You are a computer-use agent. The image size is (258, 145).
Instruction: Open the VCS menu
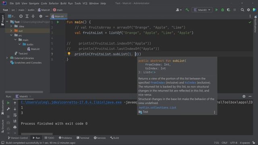point(85,3)
